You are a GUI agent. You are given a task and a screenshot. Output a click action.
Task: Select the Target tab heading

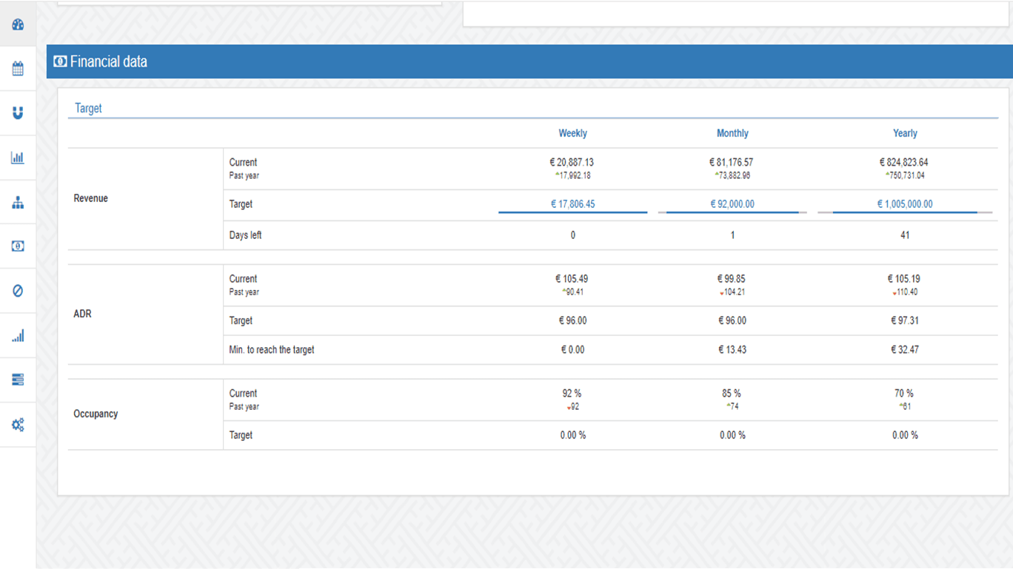pyautogui.click(x=88, y=108)
